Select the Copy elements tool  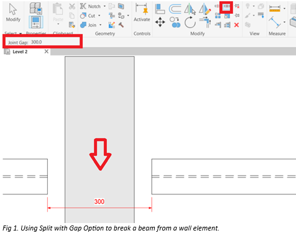tap(175, 22)
